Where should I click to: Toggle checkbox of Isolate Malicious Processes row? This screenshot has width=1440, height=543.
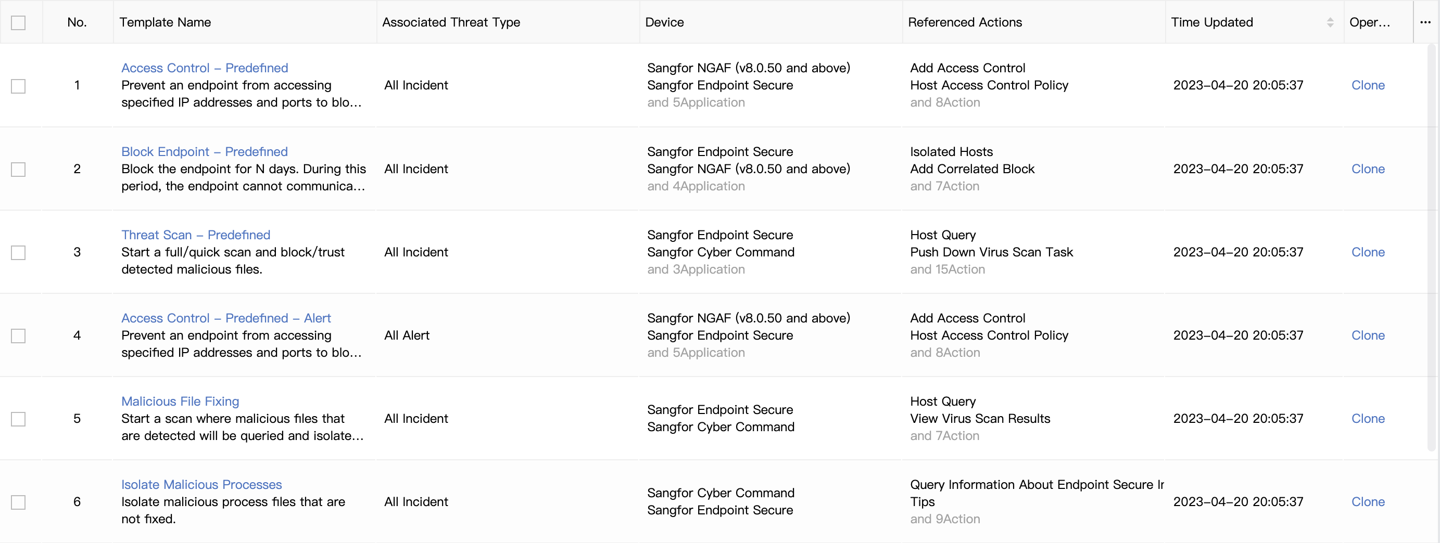pyautogui.click(x=18, y=502)
